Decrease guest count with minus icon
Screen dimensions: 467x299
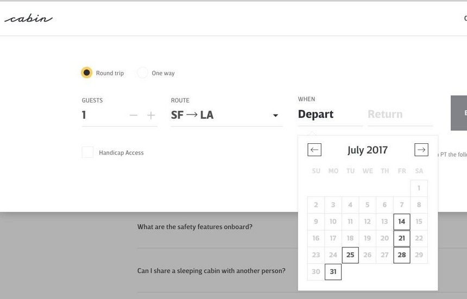[134, 115]
